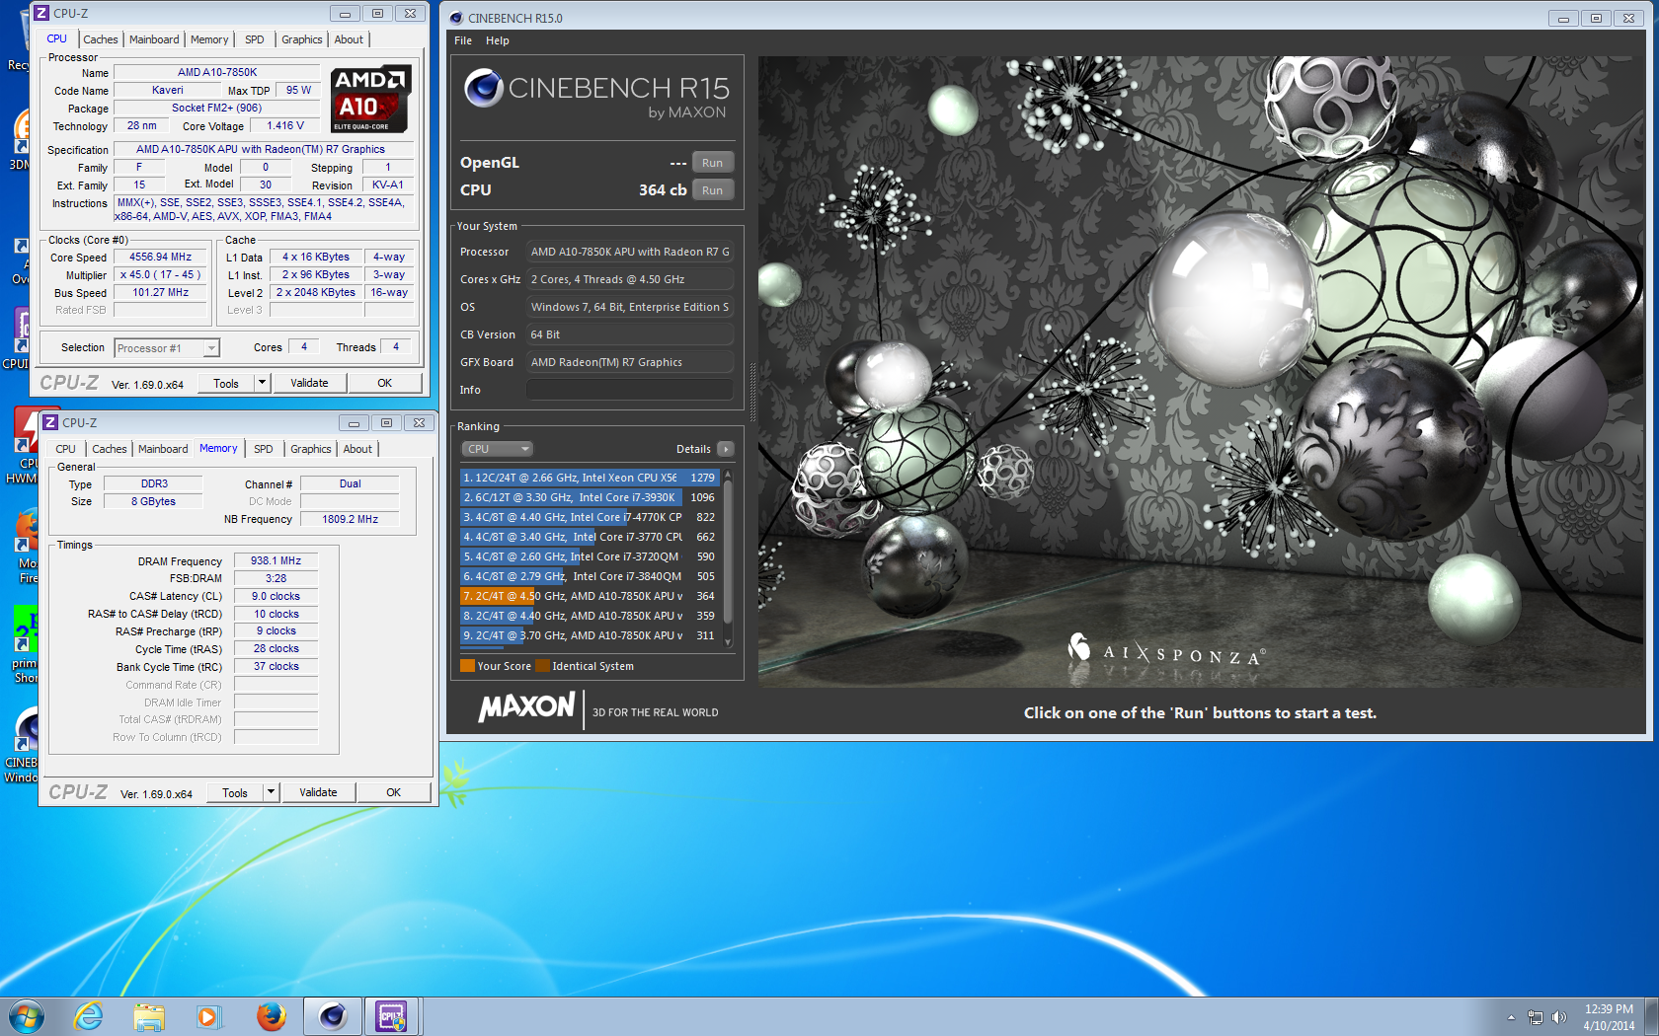The image size is (1659, 1036).
Task: Select Mainboard tab in lower CPU-Z window
Action: point(163,449)
